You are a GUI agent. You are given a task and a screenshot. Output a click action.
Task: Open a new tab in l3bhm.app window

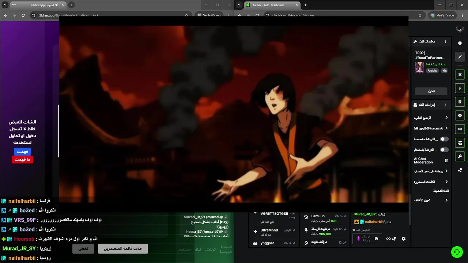point(71,5)
